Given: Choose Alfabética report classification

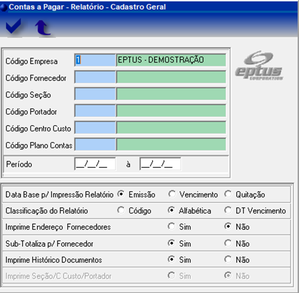Looking at the screenshot, I should pos(172,211).
